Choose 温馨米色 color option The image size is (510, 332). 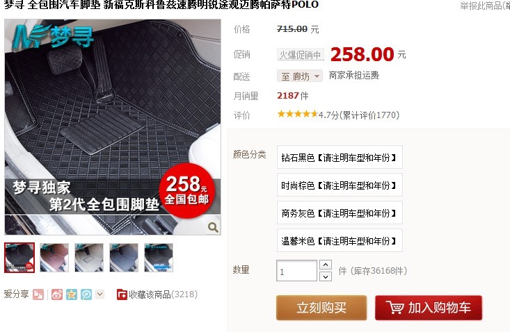pyautogui.click(x=340, y=240)
